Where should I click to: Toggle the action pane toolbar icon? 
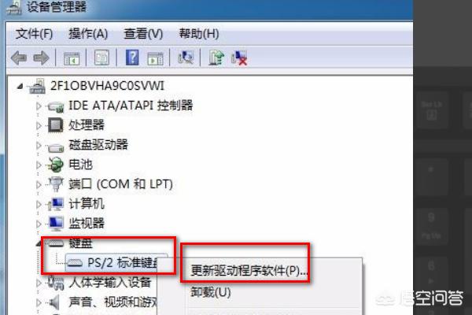pyautogui.click(x=155, y=58)
